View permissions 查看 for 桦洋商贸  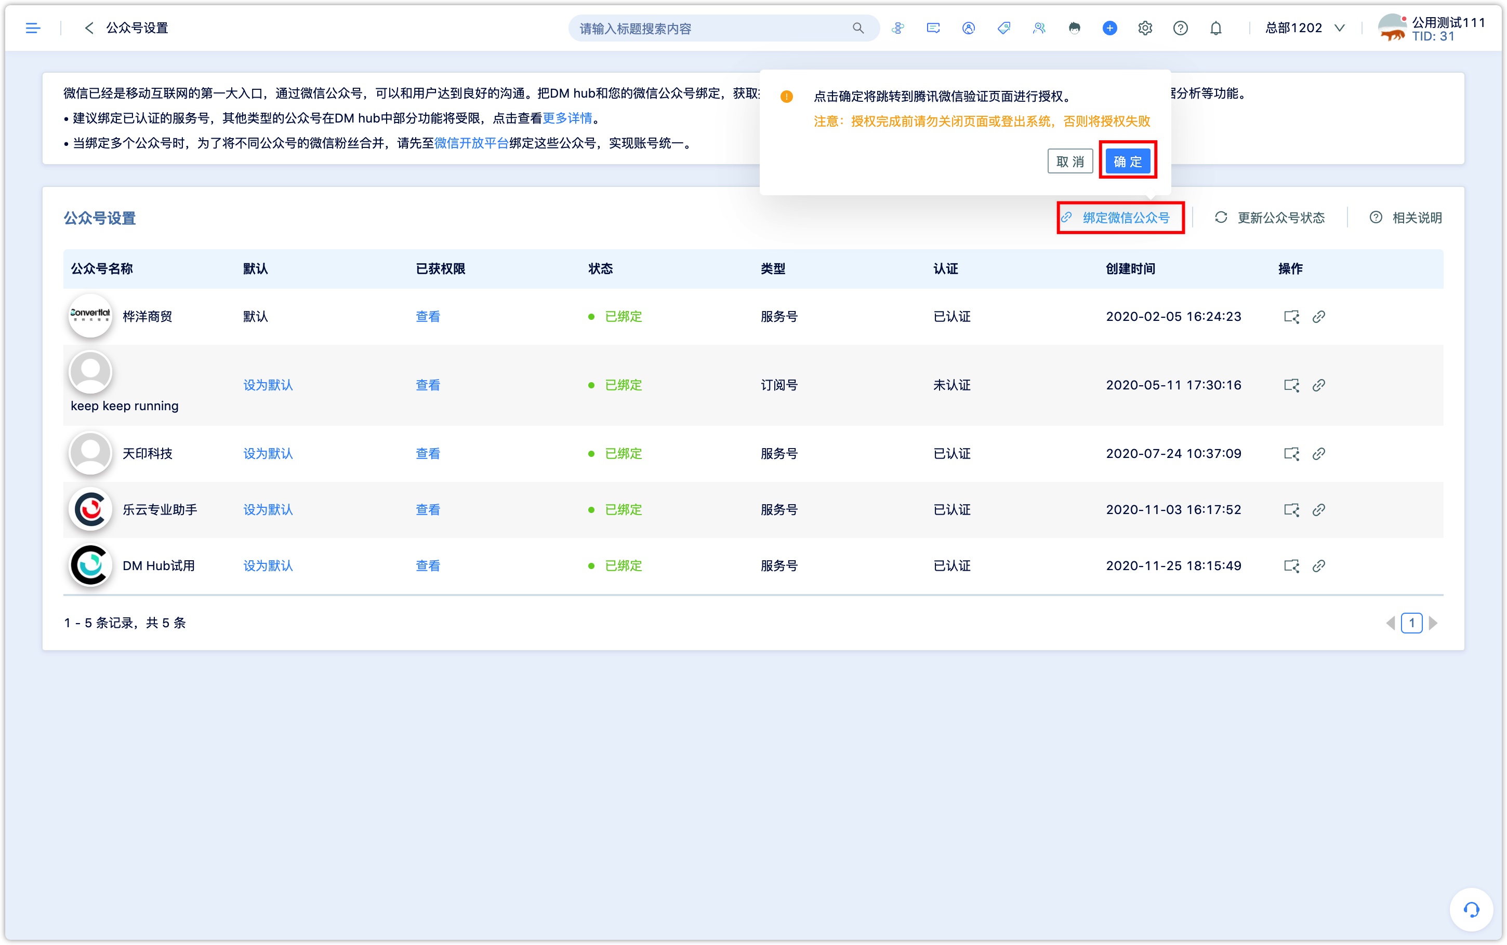coord(428,317)
